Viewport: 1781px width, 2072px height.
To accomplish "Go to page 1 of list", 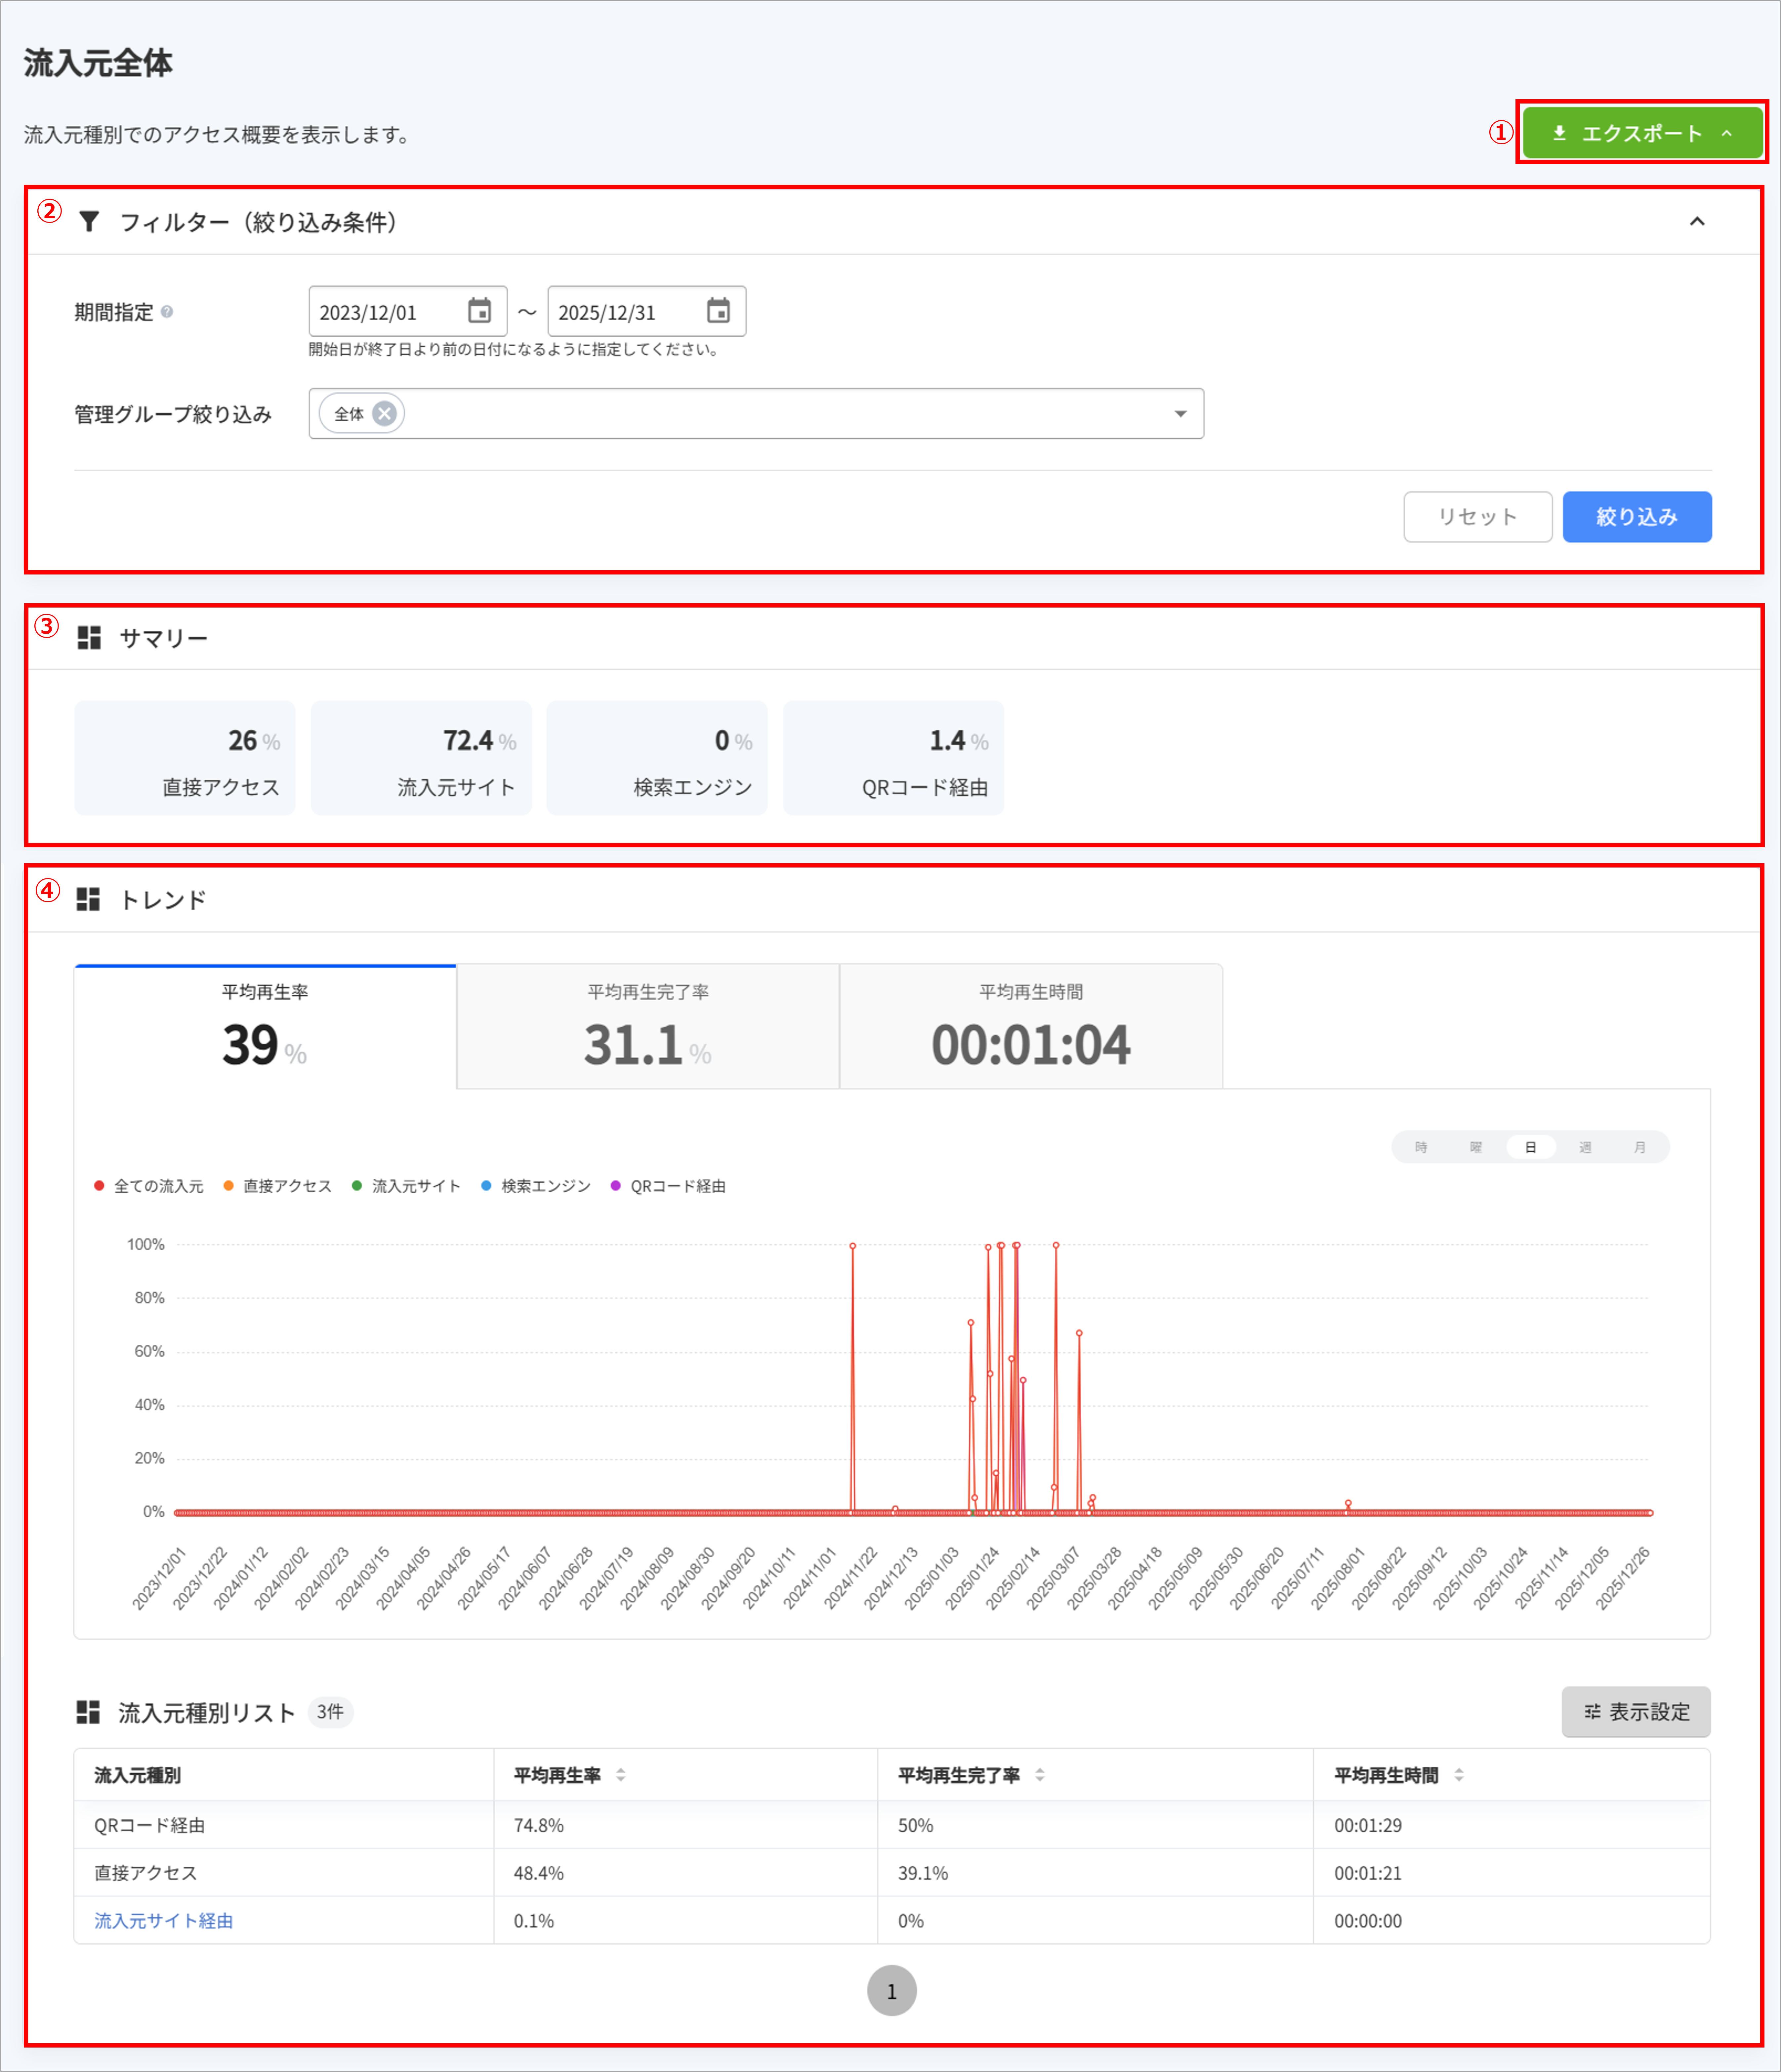I will [x=892, y=1991].
